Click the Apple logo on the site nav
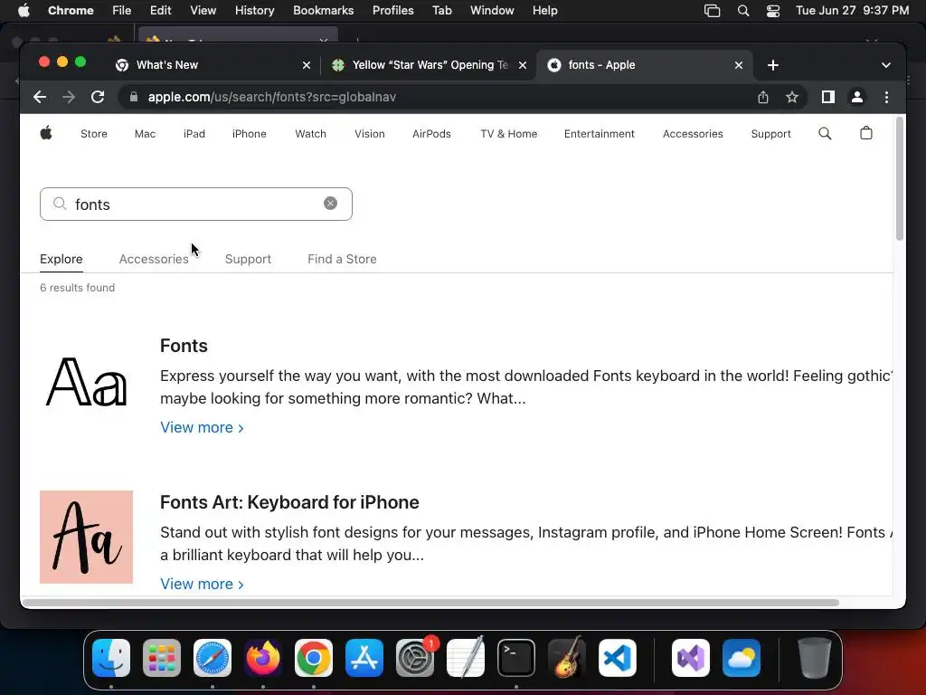Viewport: 926px width, 695px height. click(46, 133)
